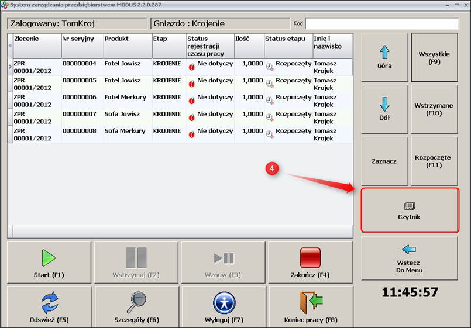Go back with Wstecz Do Menu arrow
Screen dimensions: 471x328
(x=410, y=258)
